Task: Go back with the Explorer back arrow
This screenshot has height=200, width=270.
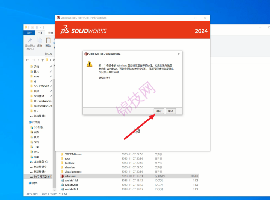Action: (x=27, y=60)
